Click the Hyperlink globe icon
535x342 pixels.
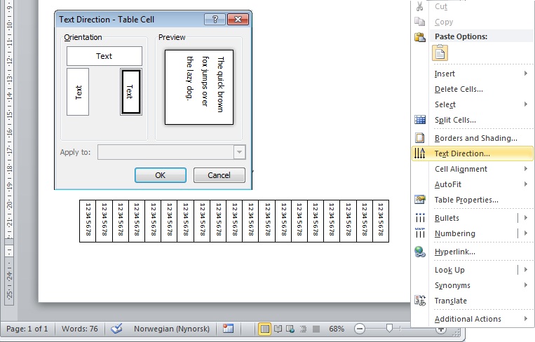pos(420,252)
